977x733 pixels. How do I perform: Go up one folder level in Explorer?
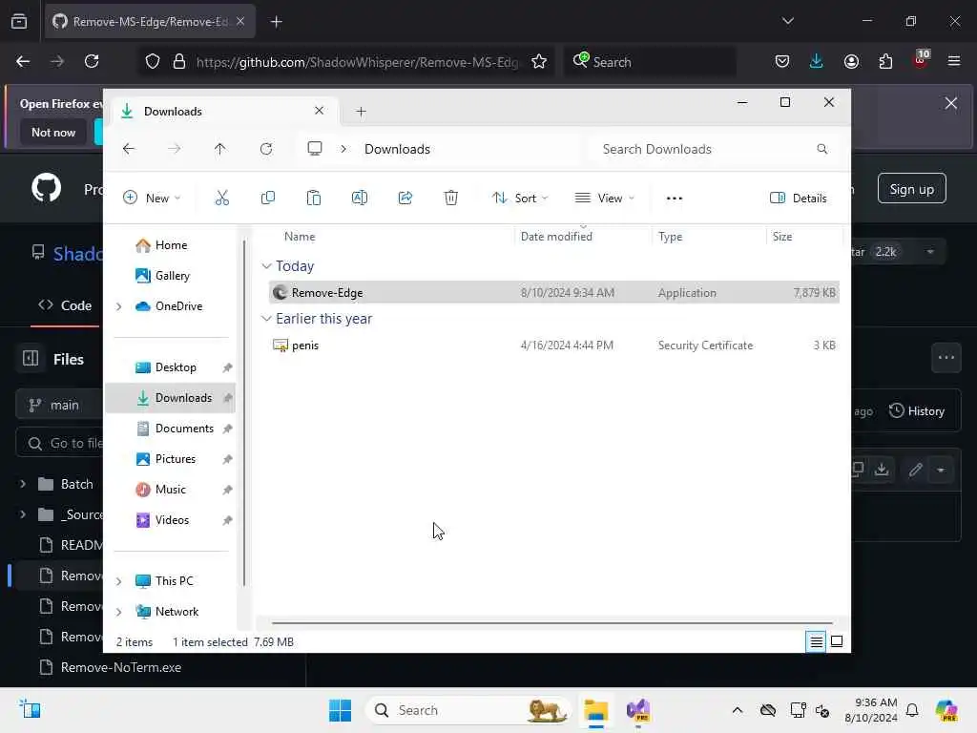tap(220, 149)
